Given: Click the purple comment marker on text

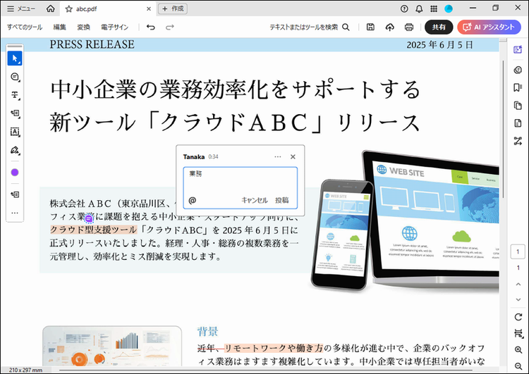Looking at the screenshot, I should (x=89, y=218).
